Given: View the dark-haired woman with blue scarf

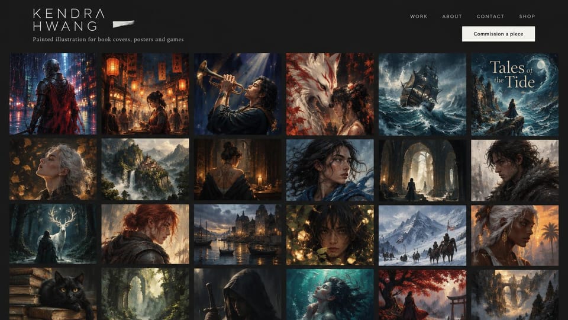Looking at the screenshot, I should pos(330,170).
